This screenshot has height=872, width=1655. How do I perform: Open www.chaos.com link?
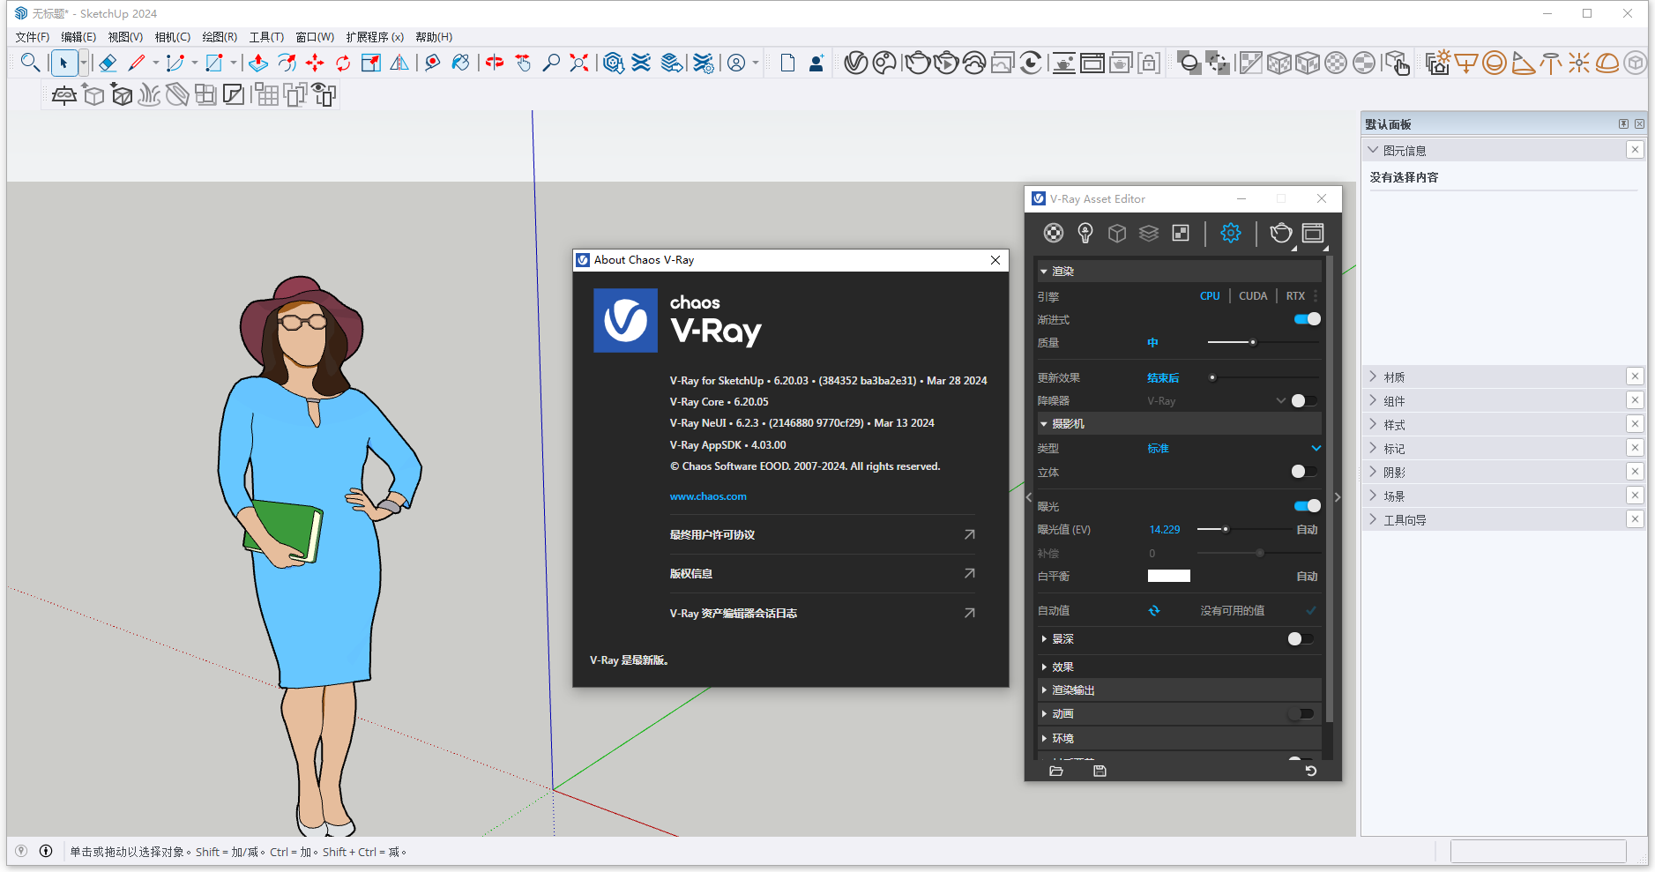click(708, 496)
